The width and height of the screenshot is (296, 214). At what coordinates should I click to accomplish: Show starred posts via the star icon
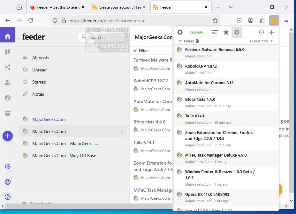226,32
